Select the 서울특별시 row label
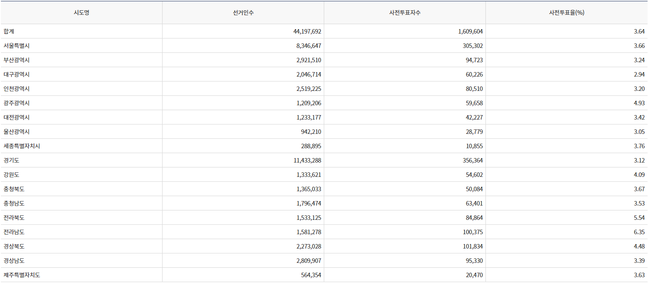 tap(17, 46)
